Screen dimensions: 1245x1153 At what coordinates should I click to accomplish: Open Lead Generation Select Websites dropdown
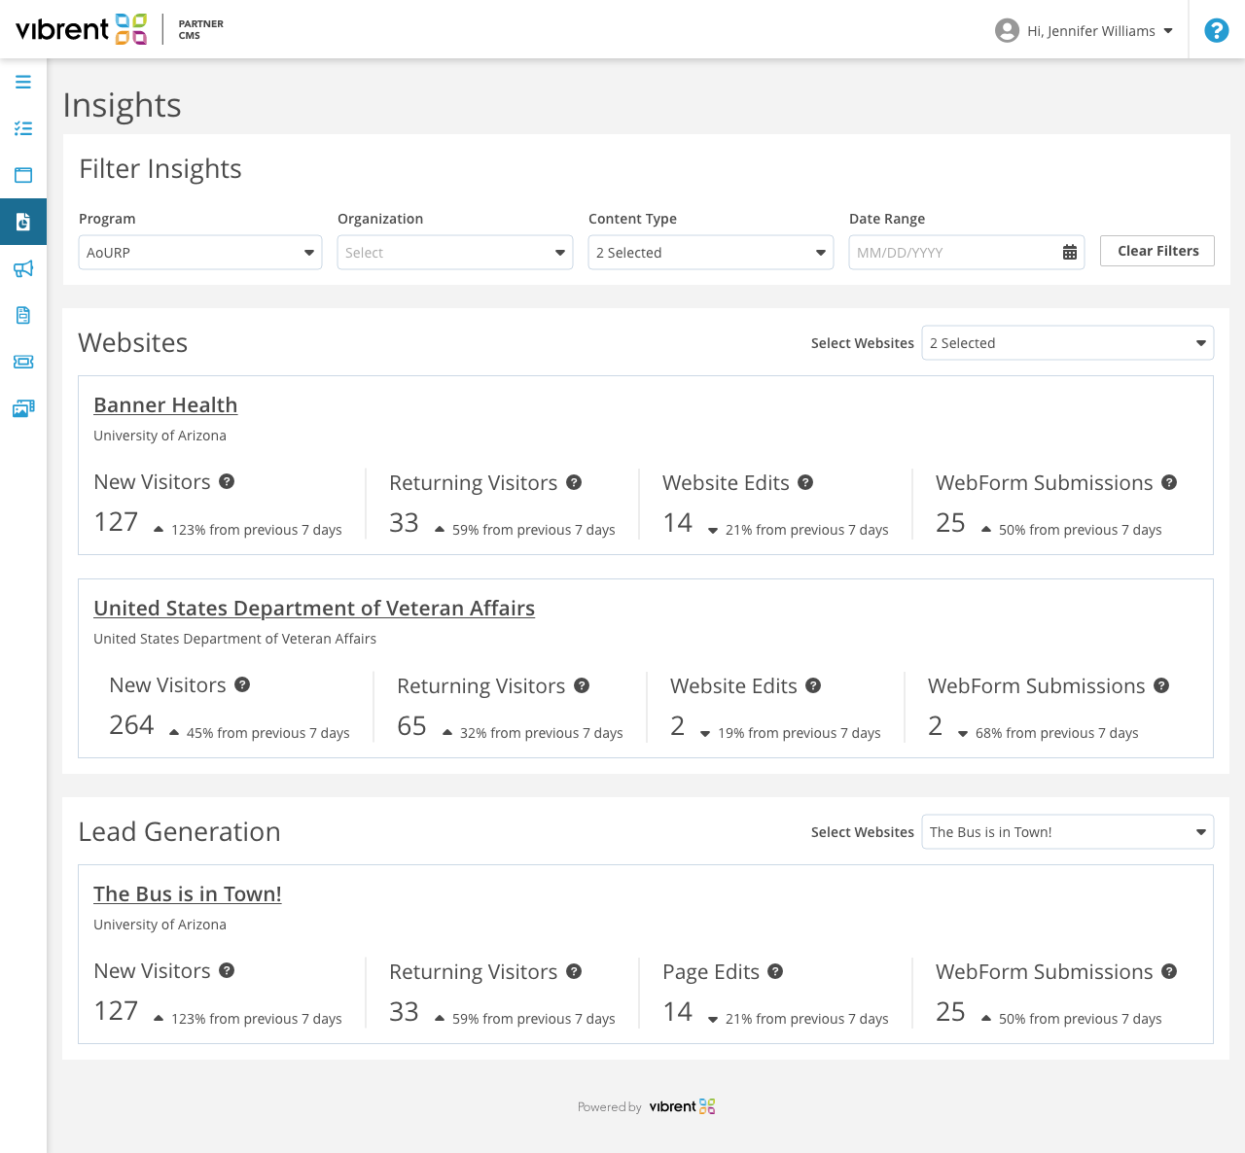[1068, 832]
